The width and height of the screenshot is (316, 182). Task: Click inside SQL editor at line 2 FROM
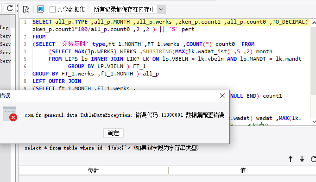click(39, 37)
